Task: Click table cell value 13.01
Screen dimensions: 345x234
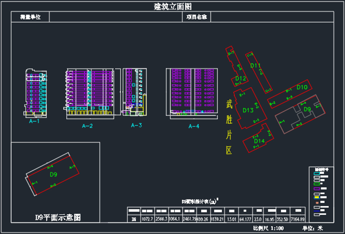Action: [232, 219]
